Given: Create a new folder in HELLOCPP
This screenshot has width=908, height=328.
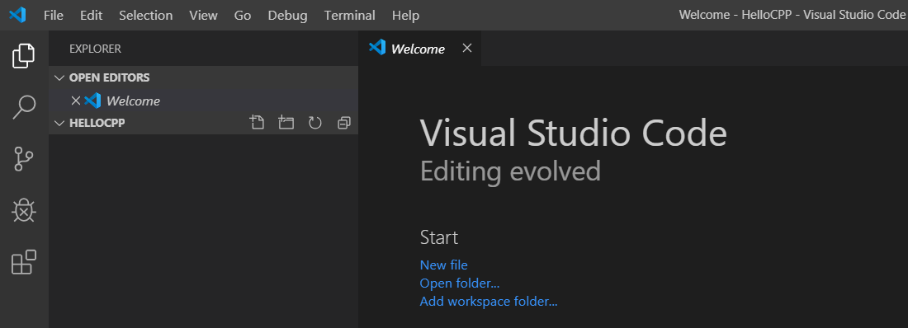Looking at the screenshot, I should tap(286, 123).
